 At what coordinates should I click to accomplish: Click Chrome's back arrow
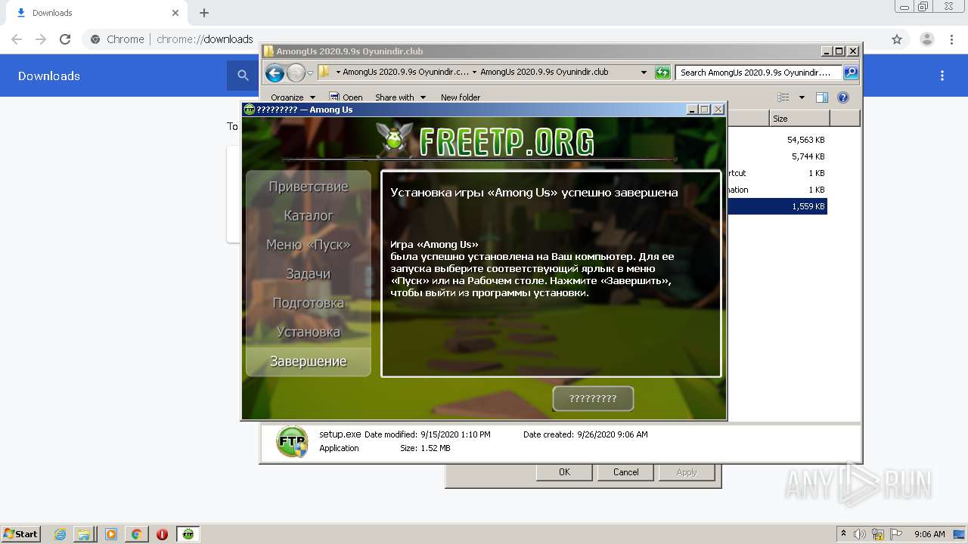17,39
